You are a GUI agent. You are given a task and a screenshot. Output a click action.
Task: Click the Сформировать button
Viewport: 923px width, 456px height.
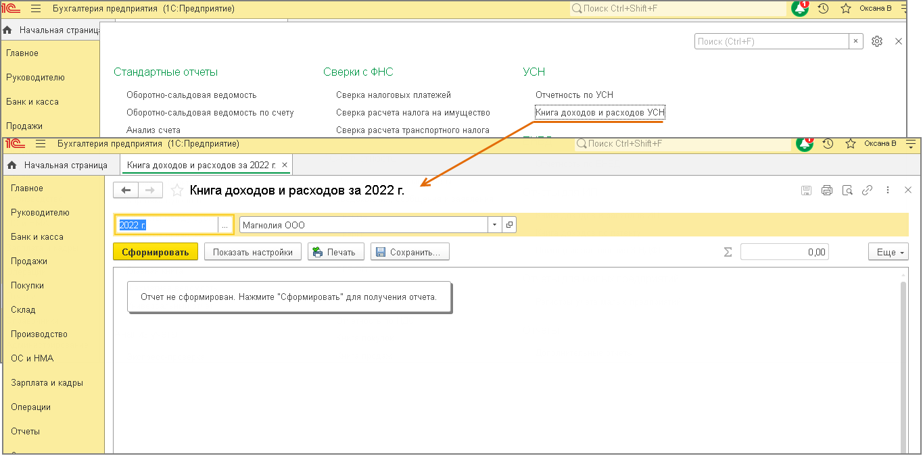[156, 252]
